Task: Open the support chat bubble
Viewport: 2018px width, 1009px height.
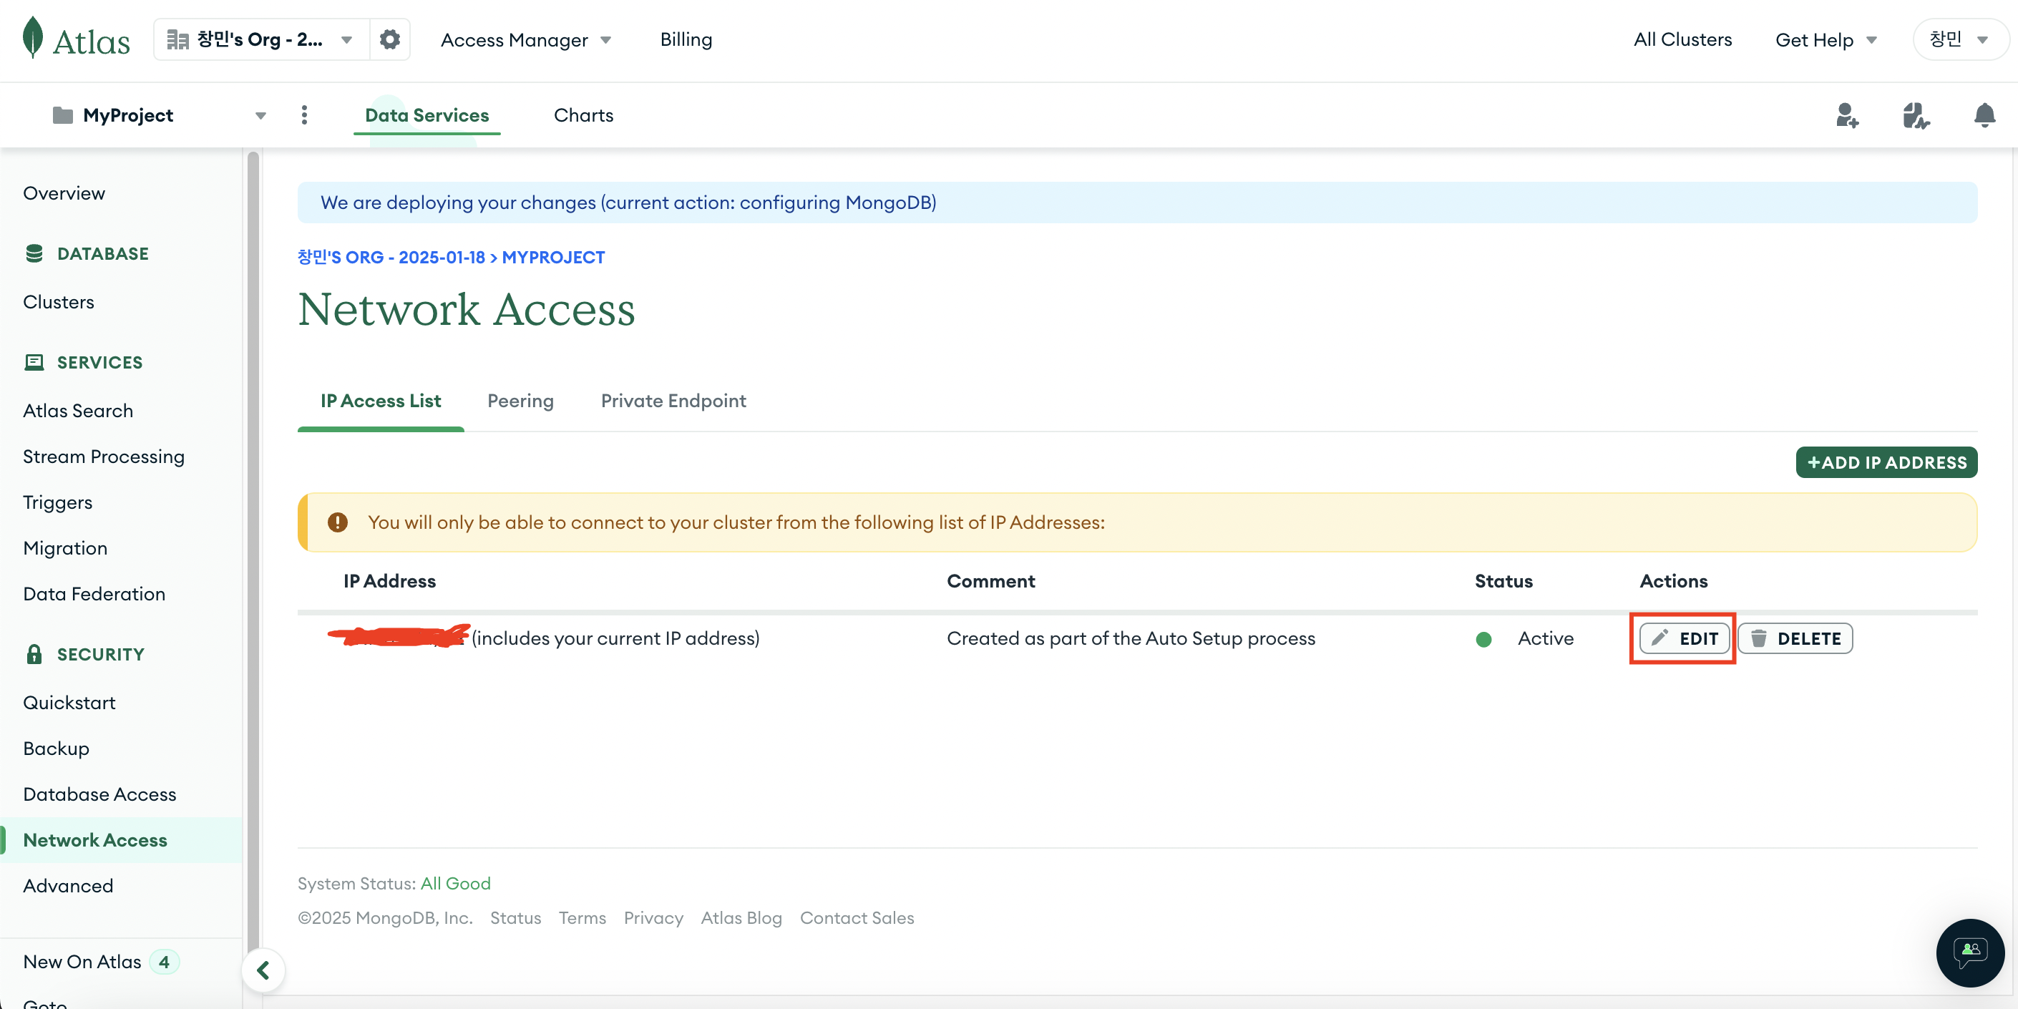Action: pos(1969,952)
